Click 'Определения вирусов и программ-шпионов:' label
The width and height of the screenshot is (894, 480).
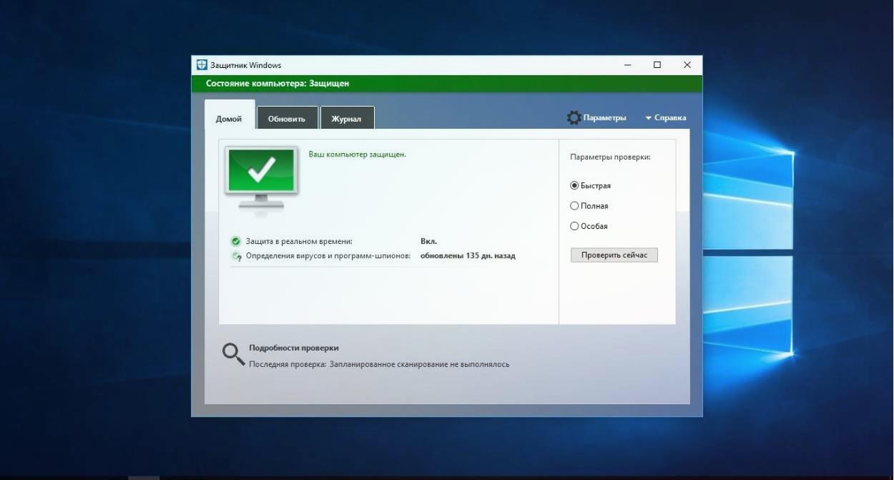328,255
